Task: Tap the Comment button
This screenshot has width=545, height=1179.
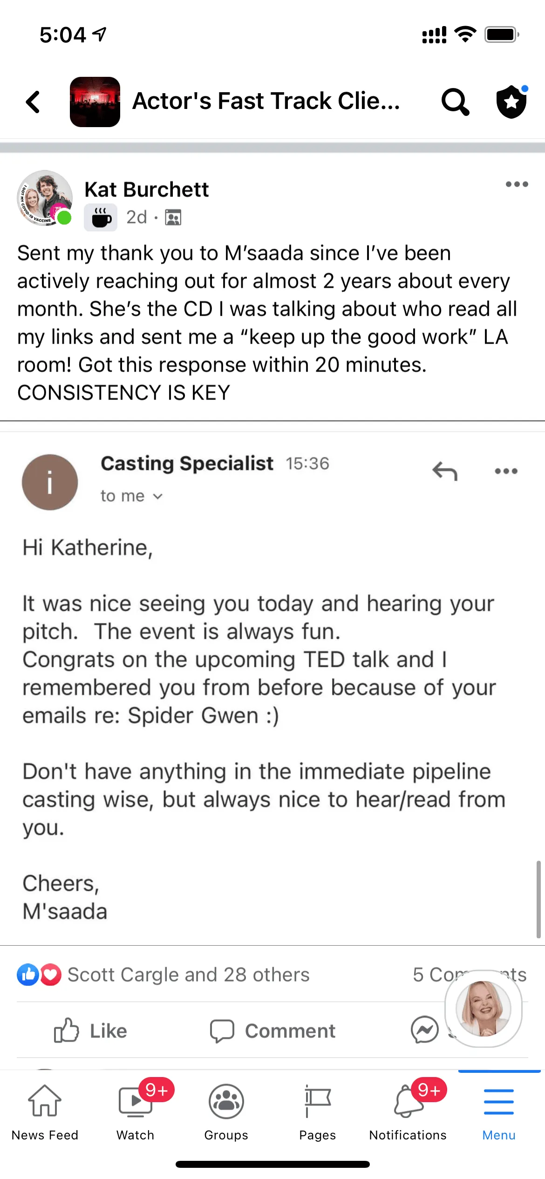Action: [x=273, y=1030]
